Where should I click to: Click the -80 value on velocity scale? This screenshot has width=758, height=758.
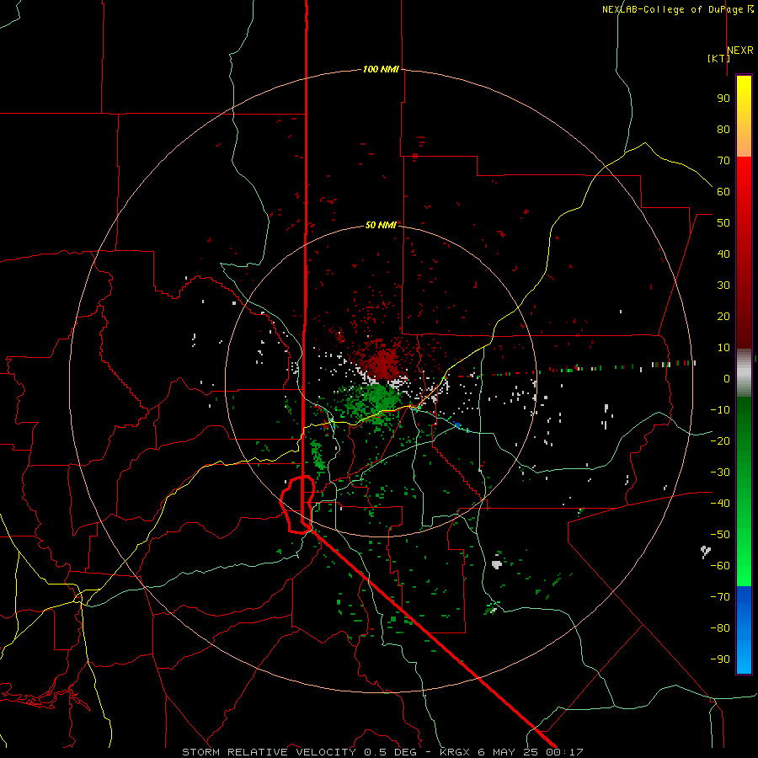click(720, 628)
